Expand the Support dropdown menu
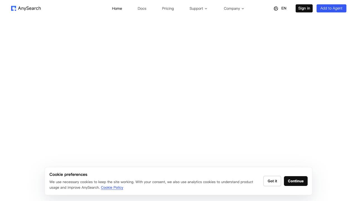The height and width of the screenshot is (201, 357). point(198,8)
